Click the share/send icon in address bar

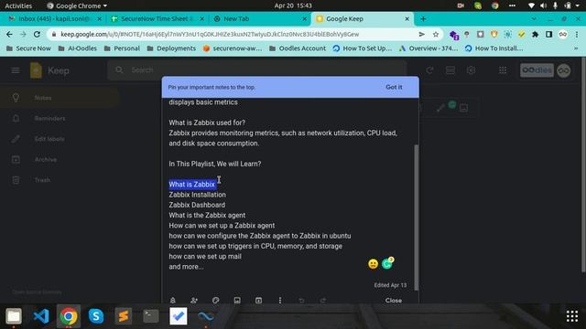click(x=421, y=35)
